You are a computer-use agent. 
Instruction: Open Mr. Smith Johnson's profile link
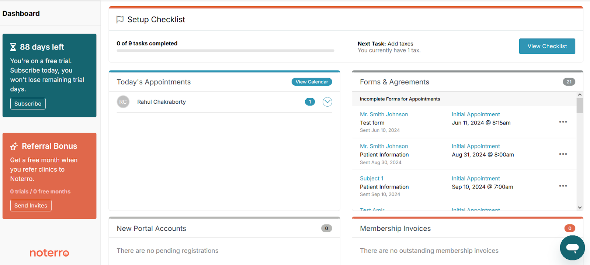click(x=384, y=114)
